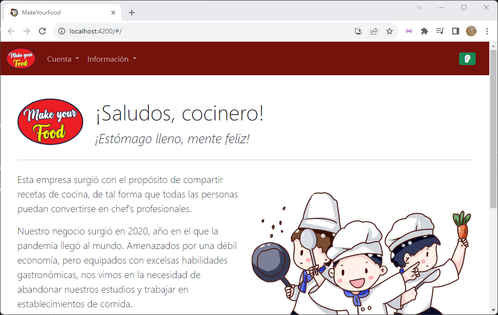This screenshot has width=498, height=315.
Task: Open the Cuenta dropdown menu
Action: tap(59, 59)
